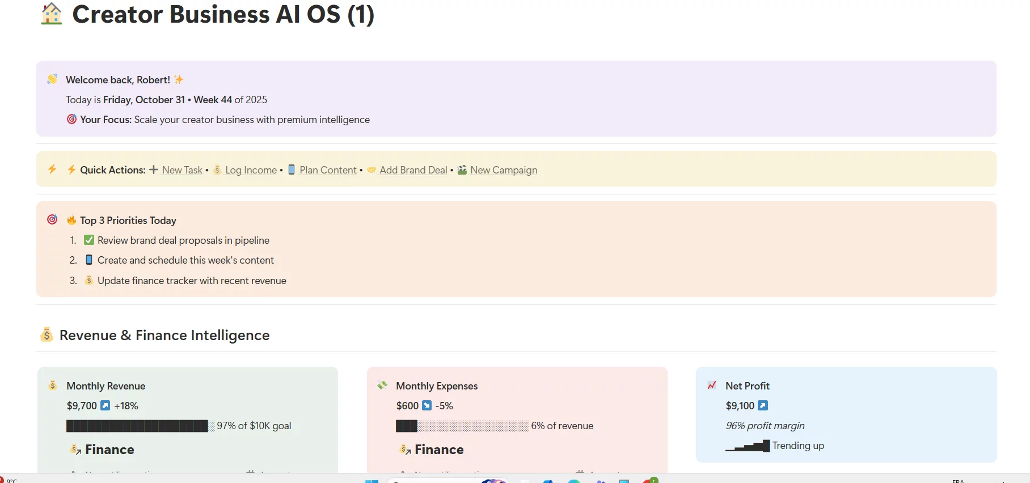Click the lightning bolt icon in Quick Actions

[x=52, y=169]
